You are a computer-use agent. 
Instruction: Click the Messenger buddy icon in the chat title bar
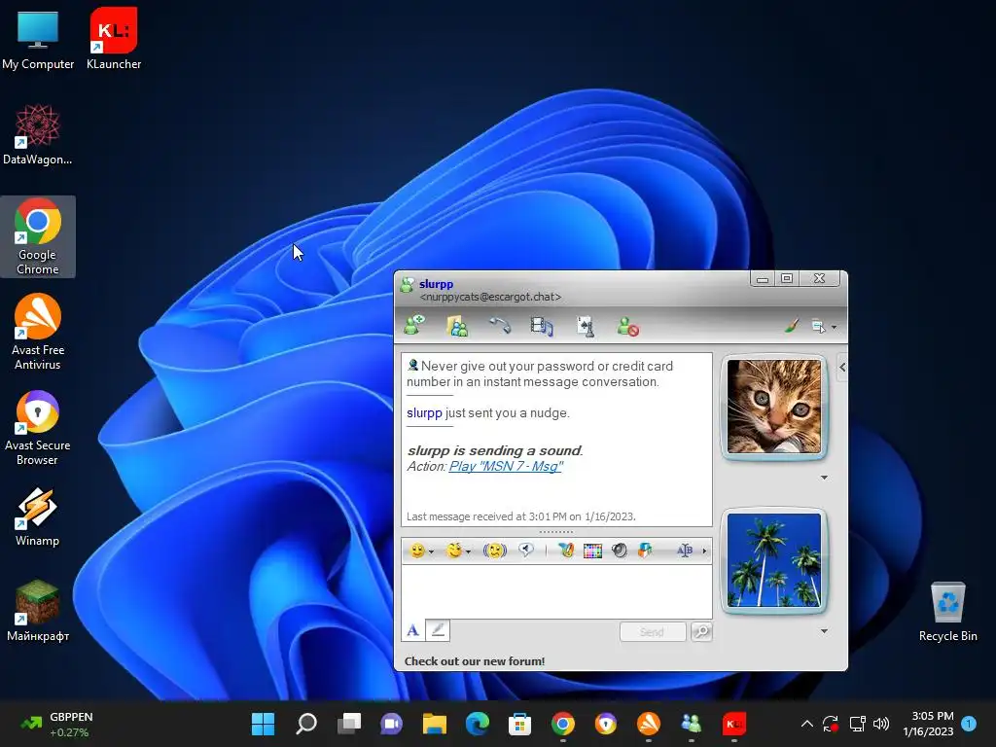(x=407, y=285)
